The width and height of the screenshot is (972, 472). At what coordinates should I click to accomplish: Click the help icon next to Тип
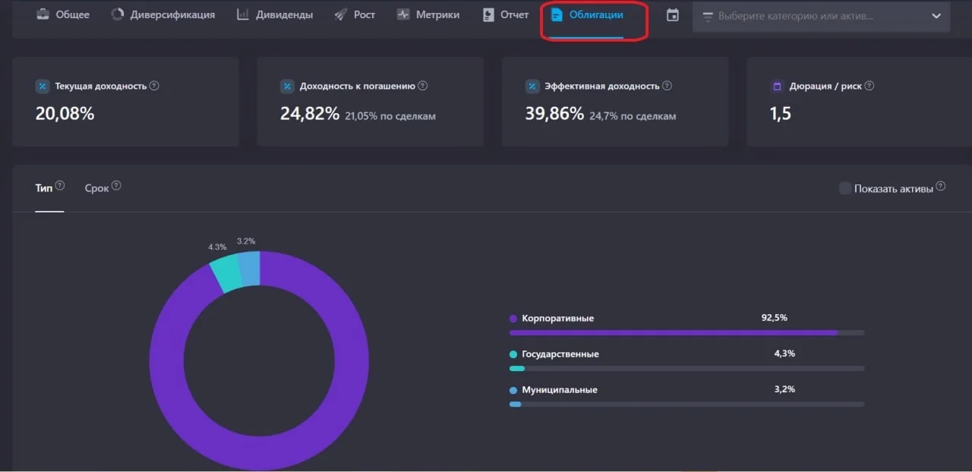tap(60, 186)
